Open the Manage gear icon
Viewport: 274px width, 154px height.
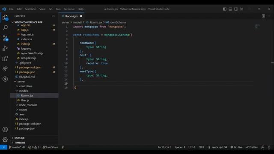(5, 139)
